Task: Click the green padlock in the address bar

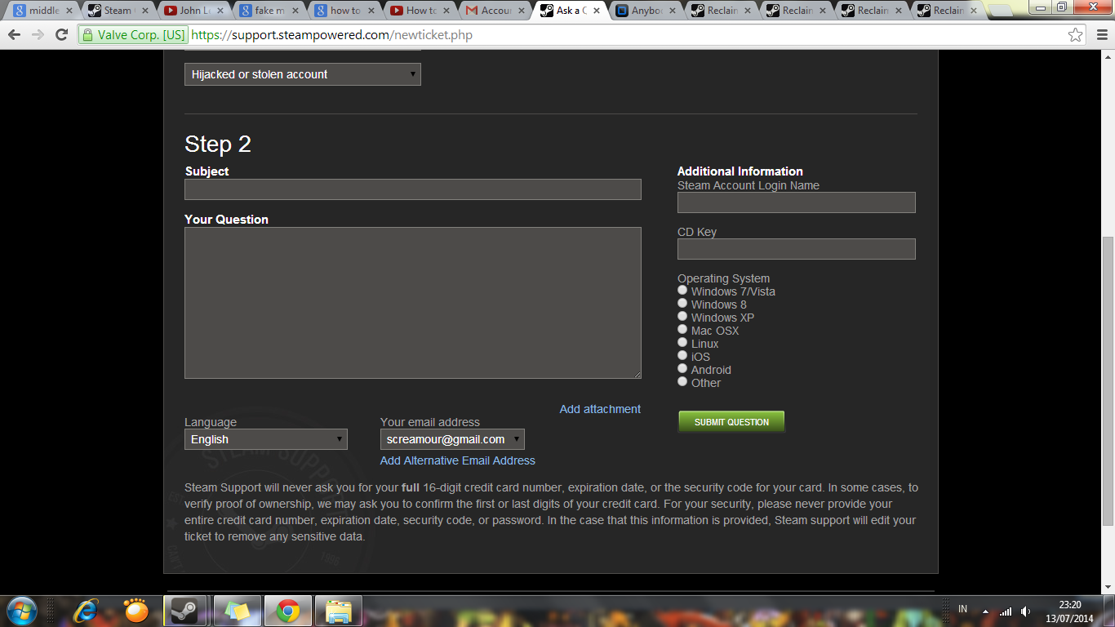Action: tap(87, 35)
